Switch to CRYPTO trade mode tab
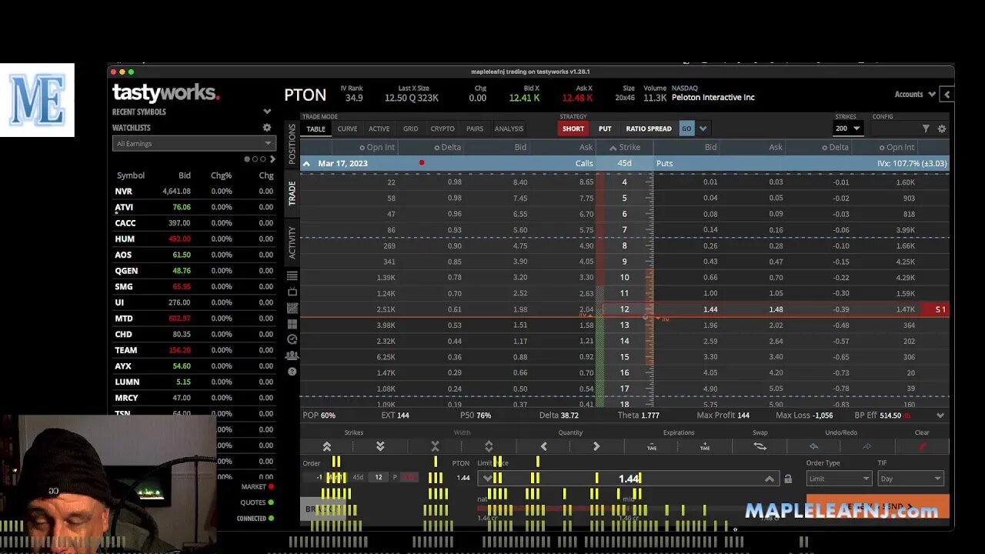985x554 pixels. [x=442, y=128]
